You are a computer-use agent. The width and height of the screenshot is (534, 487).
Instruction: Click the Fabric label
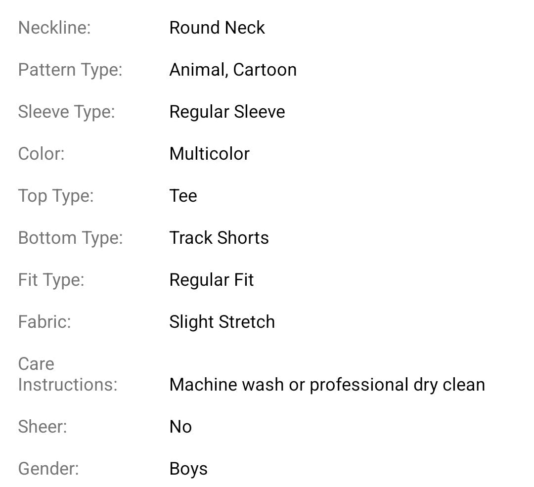click(x=44, y=322)
